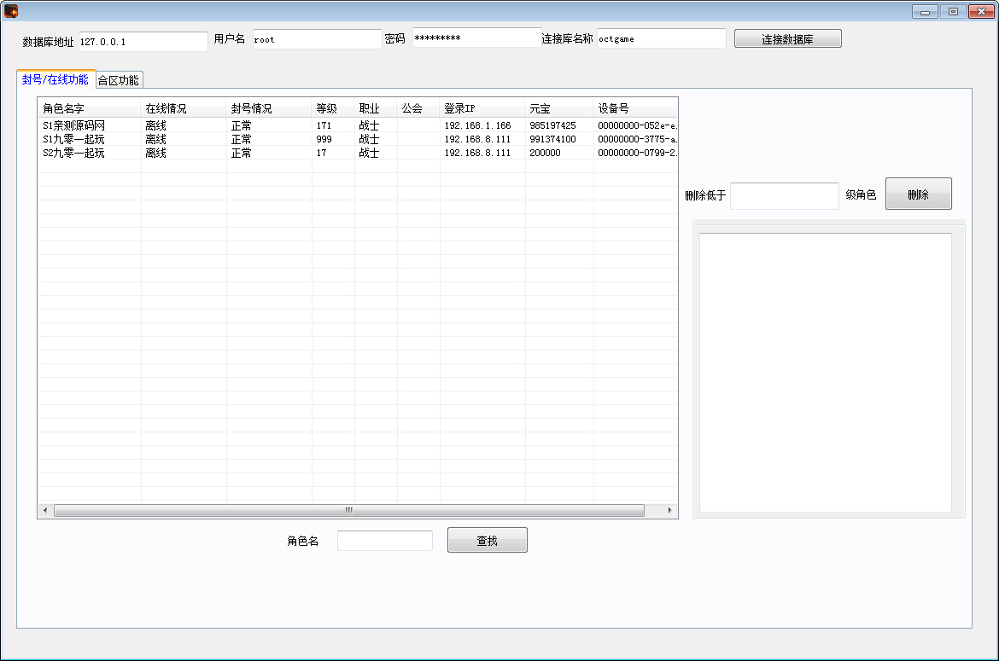
Task: Click the 查找 search button
Action: coord(487,541)
